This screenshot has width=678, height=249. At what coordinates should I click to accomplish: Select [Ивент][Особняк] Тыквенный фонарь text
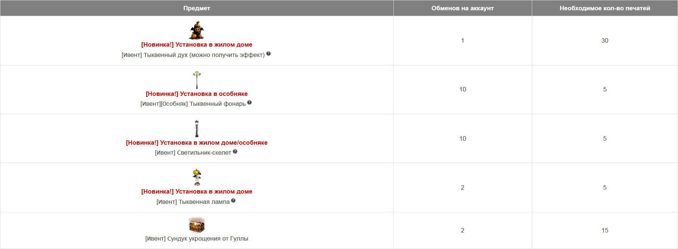[193, 104]
